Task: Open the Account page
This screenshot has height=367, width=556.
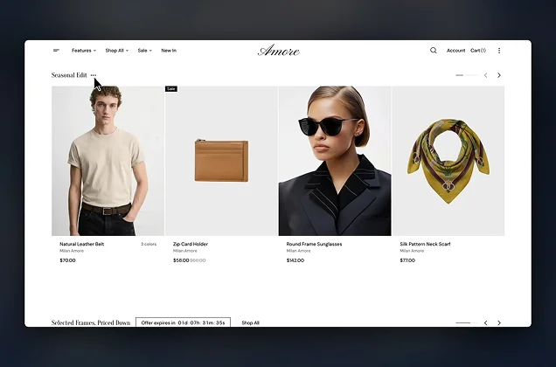Action: [455, 51]
